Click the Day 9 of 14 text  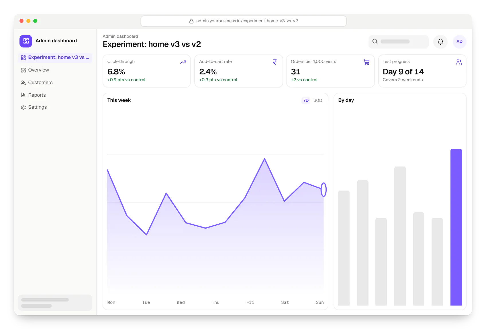coord(403,72)
